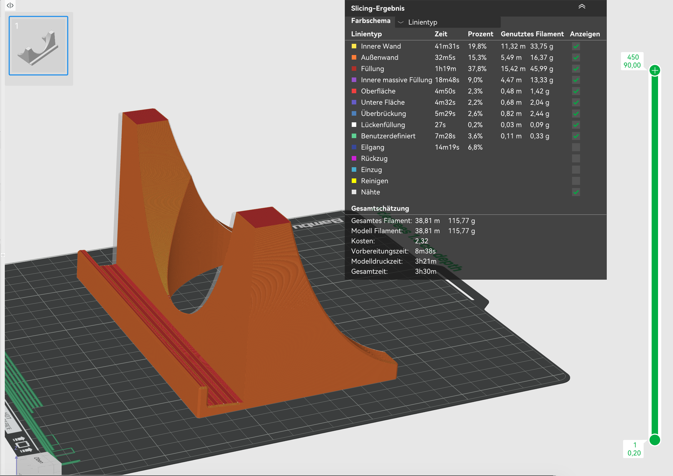Toggle the Außenwand display checkbox

coord(576,57)
